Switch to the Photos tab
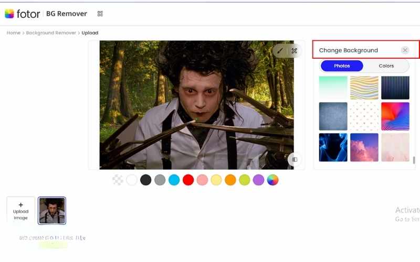420x262 pixels. coord(342,66)
